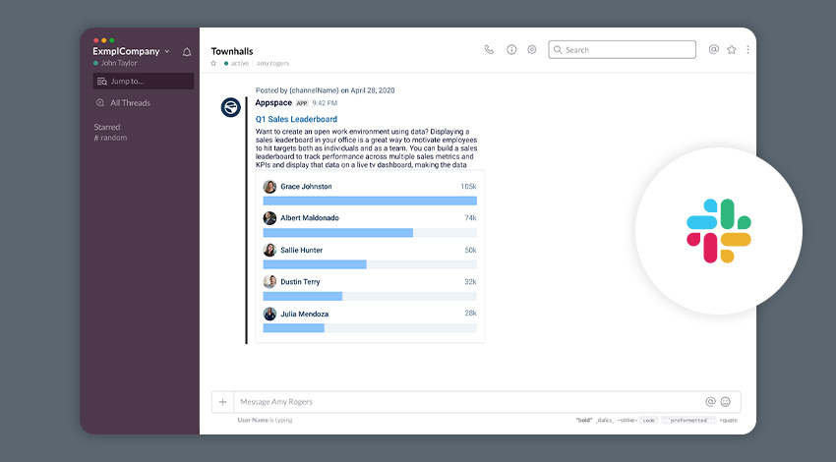
Task: Click the plus attach button in composer
Action: pos(223,402)
